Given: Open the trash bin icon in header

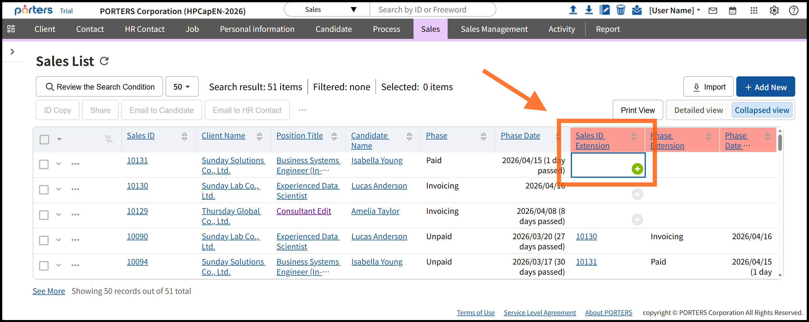Looking at the screenshot, I should point(620,10).
